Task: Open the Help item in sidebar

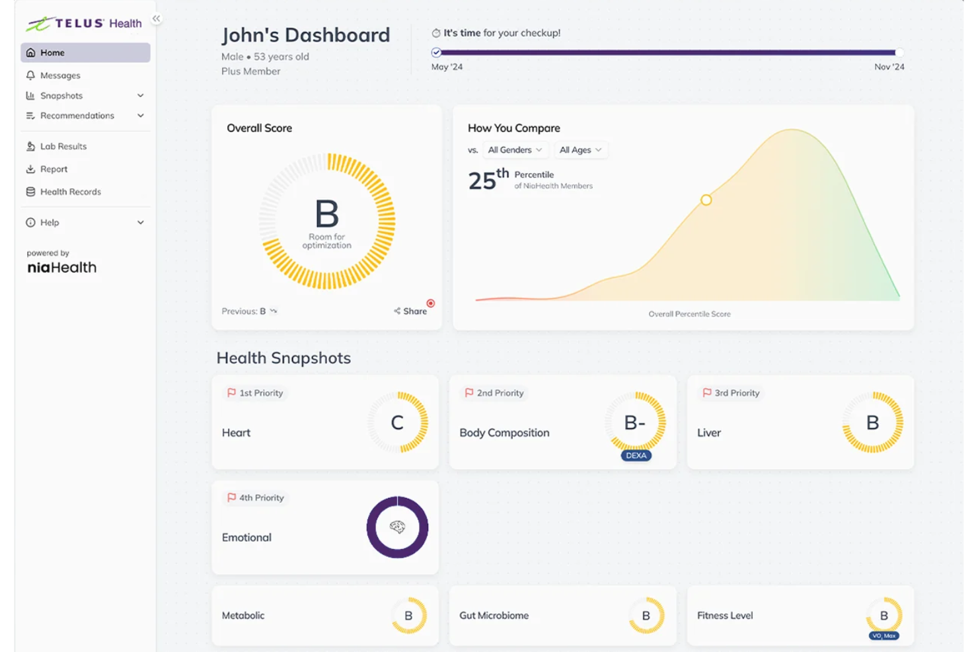Action: [85, 223]
